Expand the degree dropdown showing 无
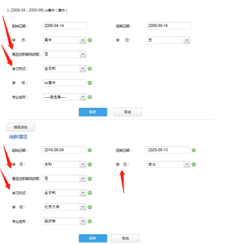The width and height of the screenshot is (236, 245). (168, 40)
